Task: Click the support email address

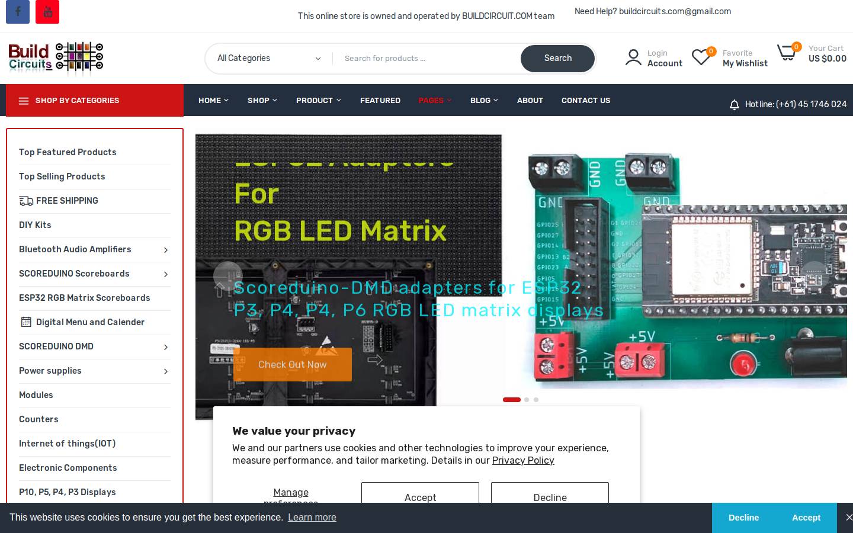Action: (675, 11)
